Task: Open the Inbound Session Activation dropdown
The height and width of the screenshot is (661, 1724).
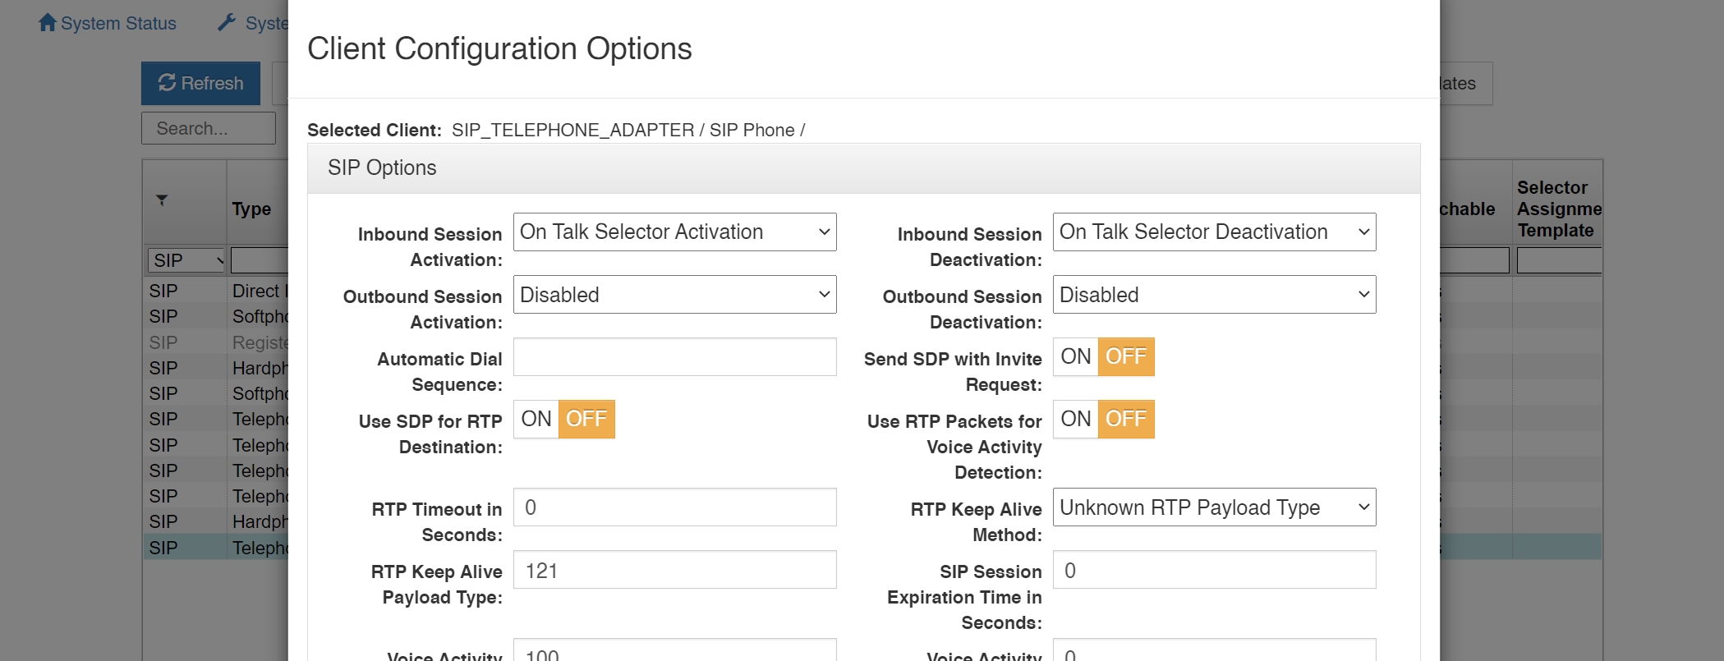Action: (674, 232)
